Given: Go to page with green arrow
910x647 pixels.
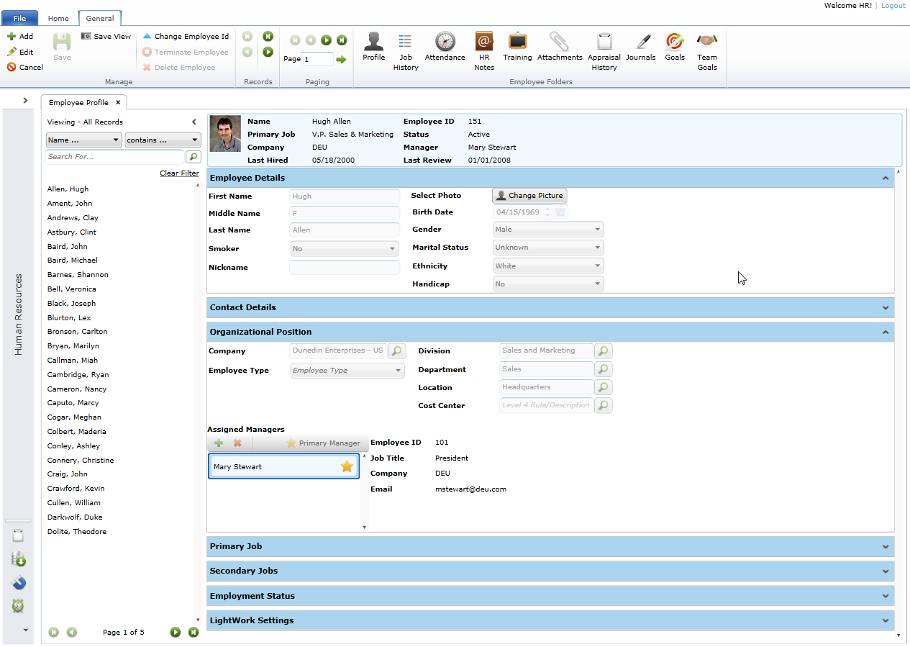Looking at the screenshot, I should (341, 59).
